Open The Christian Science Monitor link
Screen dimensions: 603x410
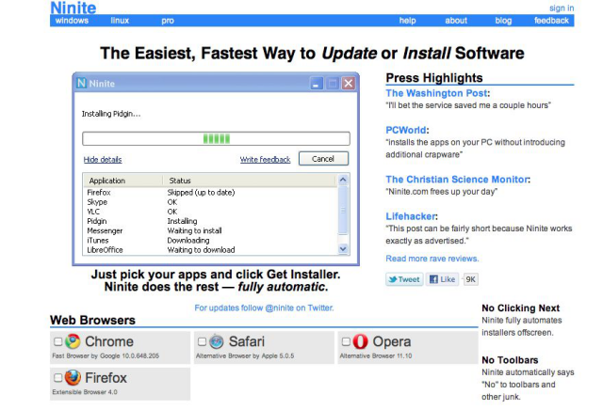tap(457, 180)
